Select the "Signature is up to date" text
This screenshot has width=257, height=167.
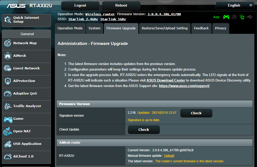[143, 120]
